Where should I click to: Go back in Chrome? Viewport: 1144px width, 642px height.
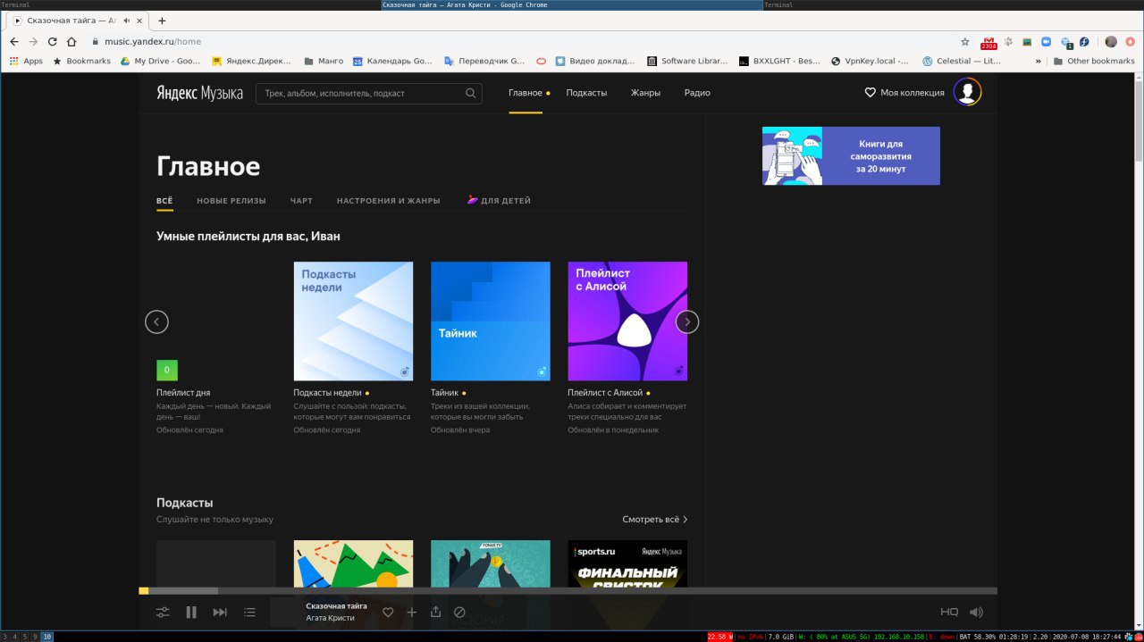point(14,41)
